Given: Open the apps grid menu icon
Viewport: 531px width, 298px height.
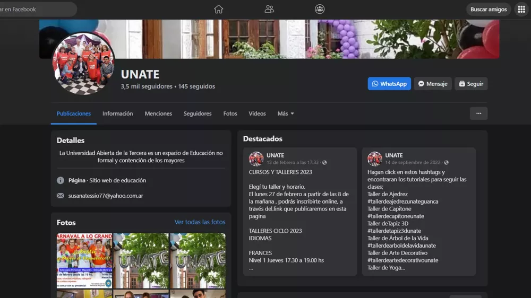Looking at the screenshot, I should (521, 9).
